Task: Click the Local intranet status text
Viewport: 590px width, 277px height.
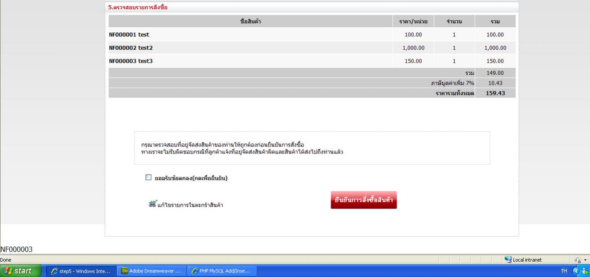Action: [527, 260]
